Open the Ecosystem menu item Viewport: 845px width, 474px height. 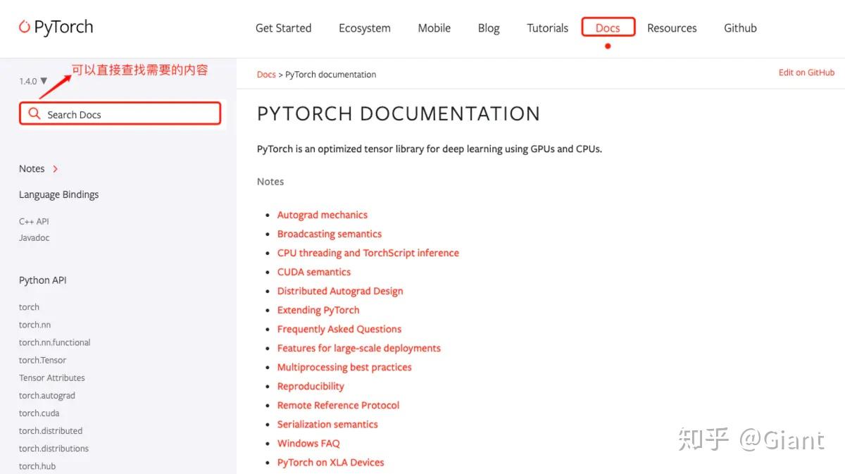pos(364,28)
